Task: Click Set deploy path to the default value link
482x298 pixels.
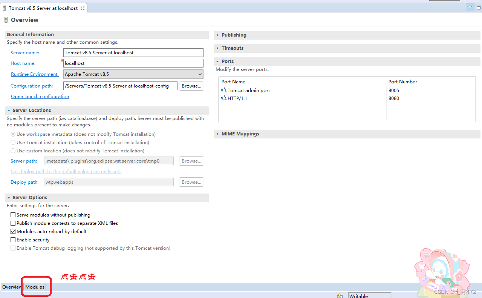Action: click(66, 172)
